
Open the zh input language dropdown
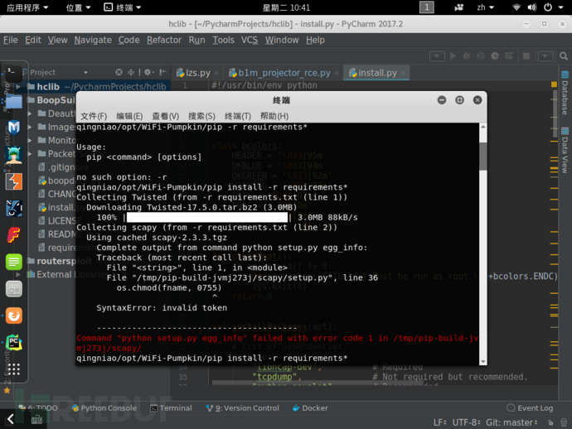coord(485,7)
